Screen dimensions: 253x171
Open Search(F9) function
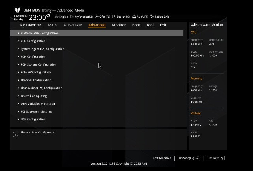click(121, 17)
